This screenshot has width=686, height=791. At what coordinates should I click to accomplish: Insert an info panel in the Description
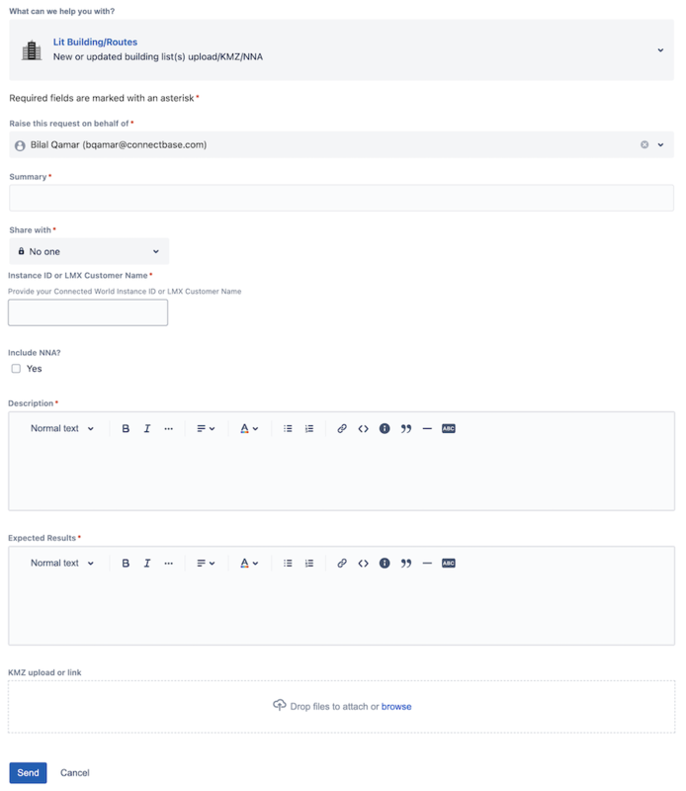coord(385,428)
